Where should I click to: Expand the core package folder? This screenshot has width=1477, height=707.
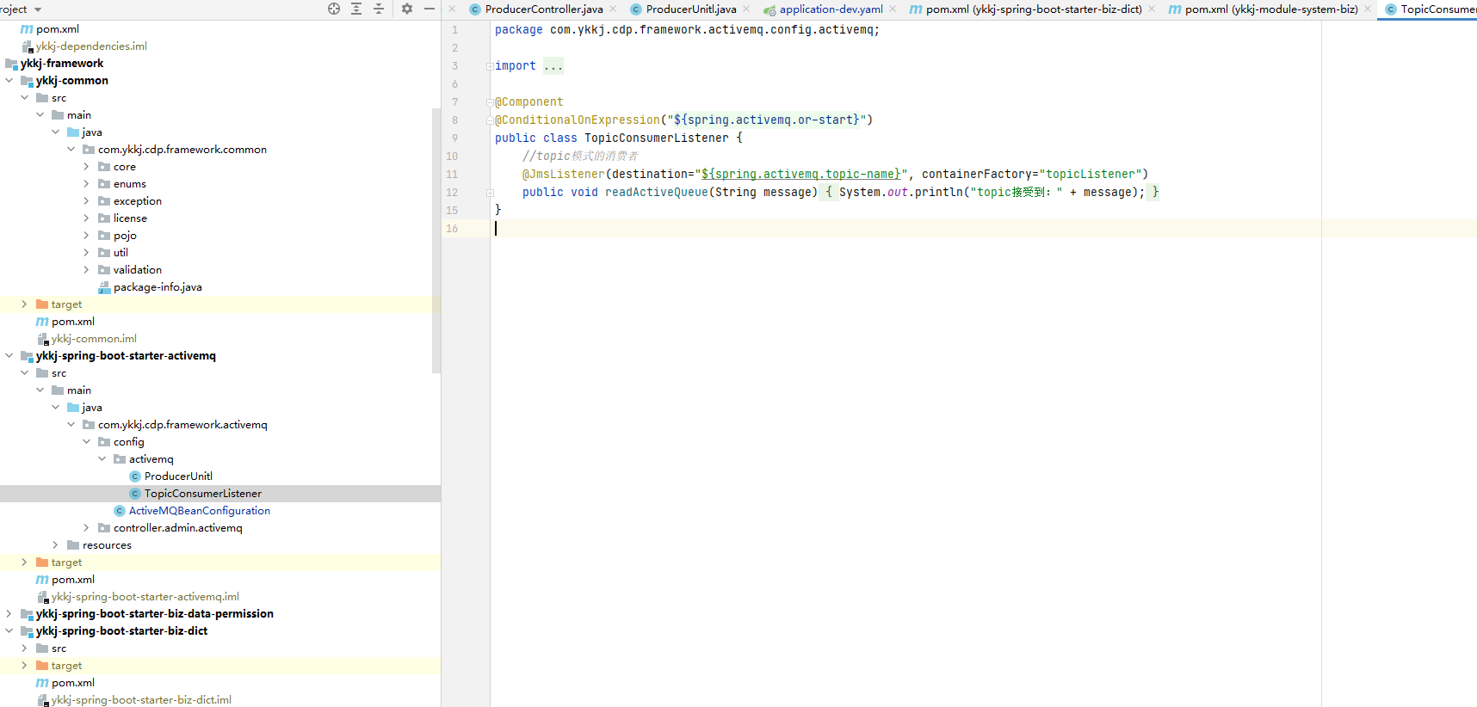pos(86,166)
